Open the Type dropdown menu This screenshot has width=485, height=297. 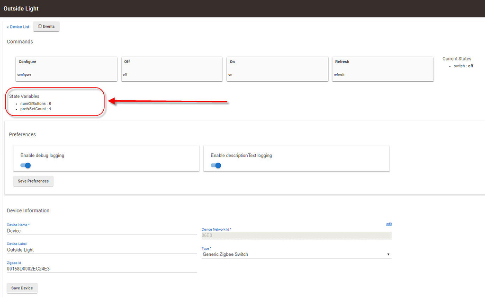(x=296, y=254)
